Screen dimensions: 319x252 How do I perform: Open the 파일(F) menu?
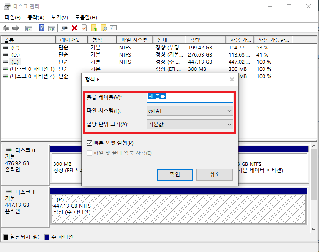coord(13,17)
